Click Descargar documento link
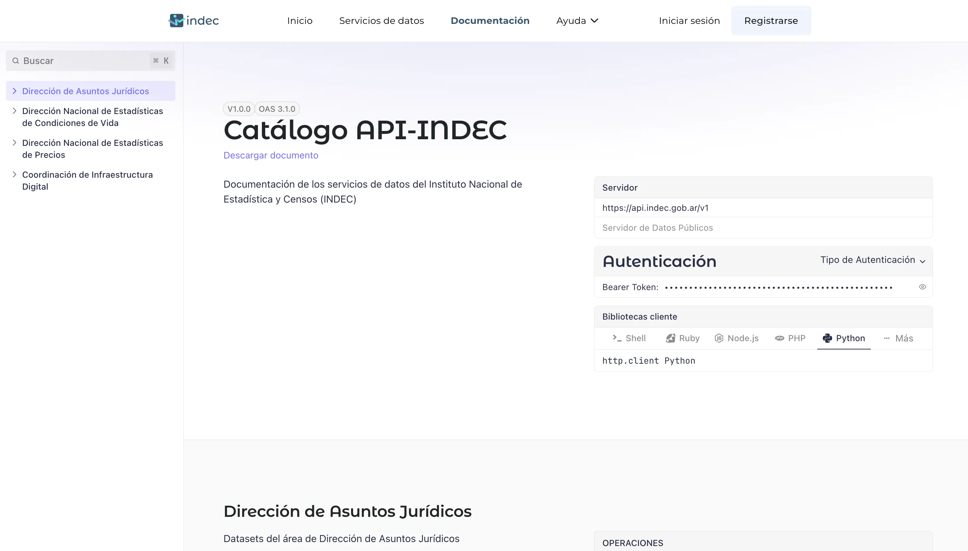Image resolution: width=968 pixels, height=551 pixels. (271, 155)
